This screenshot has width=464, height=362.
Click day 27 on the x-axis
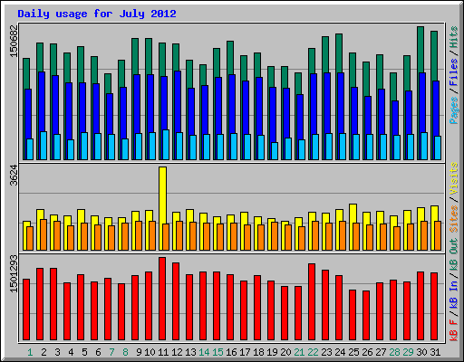click(x=381, y=352)
